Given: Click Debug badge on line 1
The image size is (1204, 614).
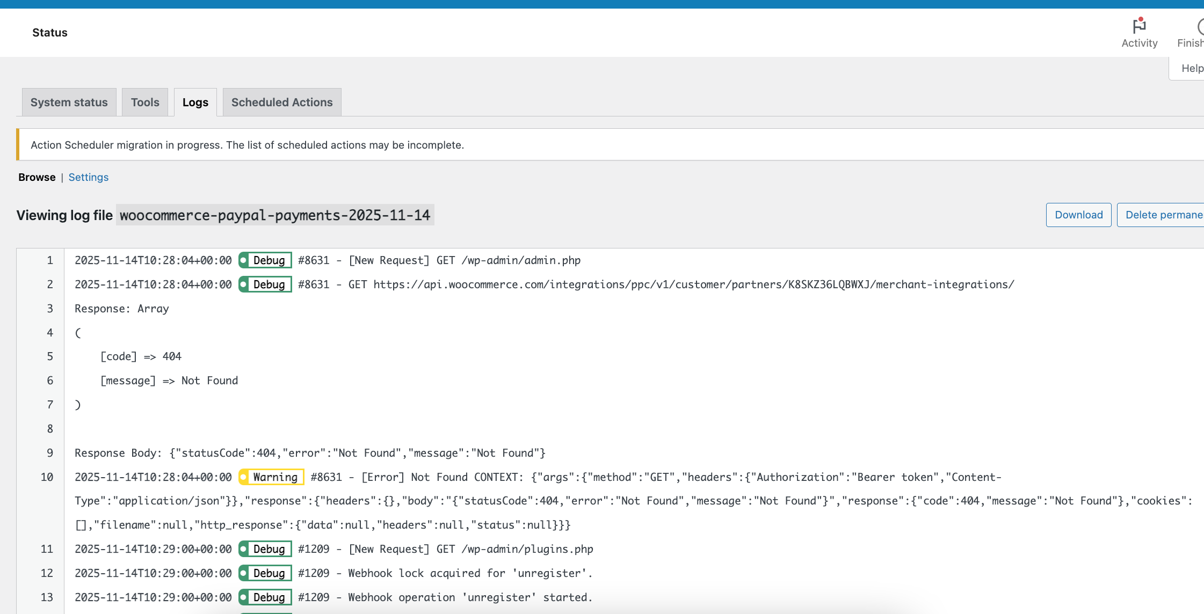Looking at the screenshot, I should pos(265,260).
